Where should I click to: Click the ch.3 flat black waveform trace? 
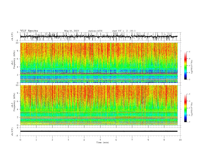pyautogui.click(x=99, y=131)
